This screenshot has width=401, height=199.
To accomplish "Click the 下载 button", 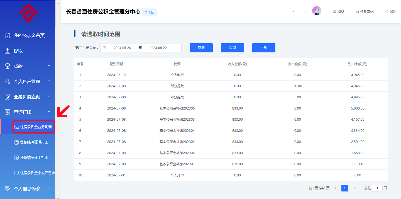I will click(264, 48).
